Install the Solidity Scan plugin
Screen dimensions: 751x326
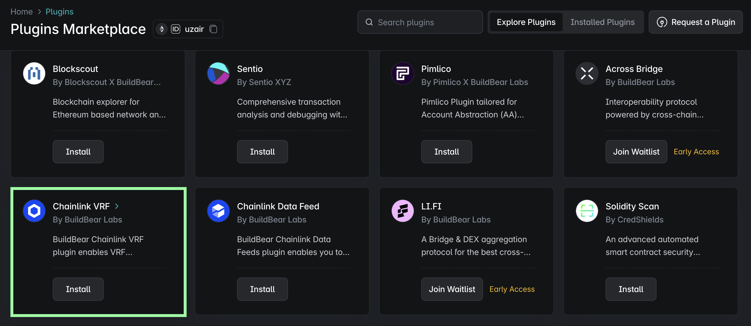(x=630, y=289)
